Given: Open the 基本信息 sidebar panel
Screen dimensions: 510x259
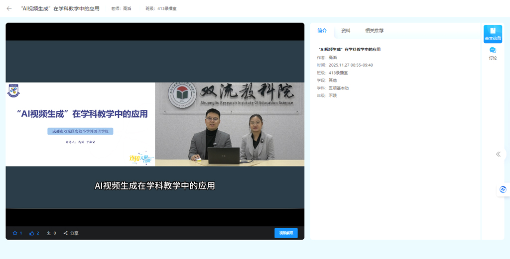Looking at the screenshot, I should (x=493, y=34).
